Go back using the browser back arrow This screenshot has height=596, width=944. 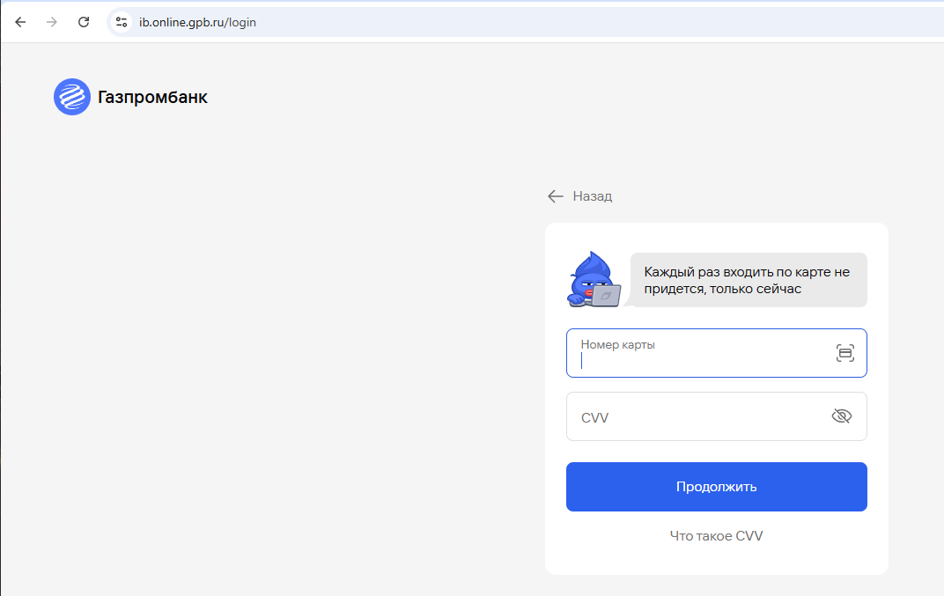tap(20, 22)
